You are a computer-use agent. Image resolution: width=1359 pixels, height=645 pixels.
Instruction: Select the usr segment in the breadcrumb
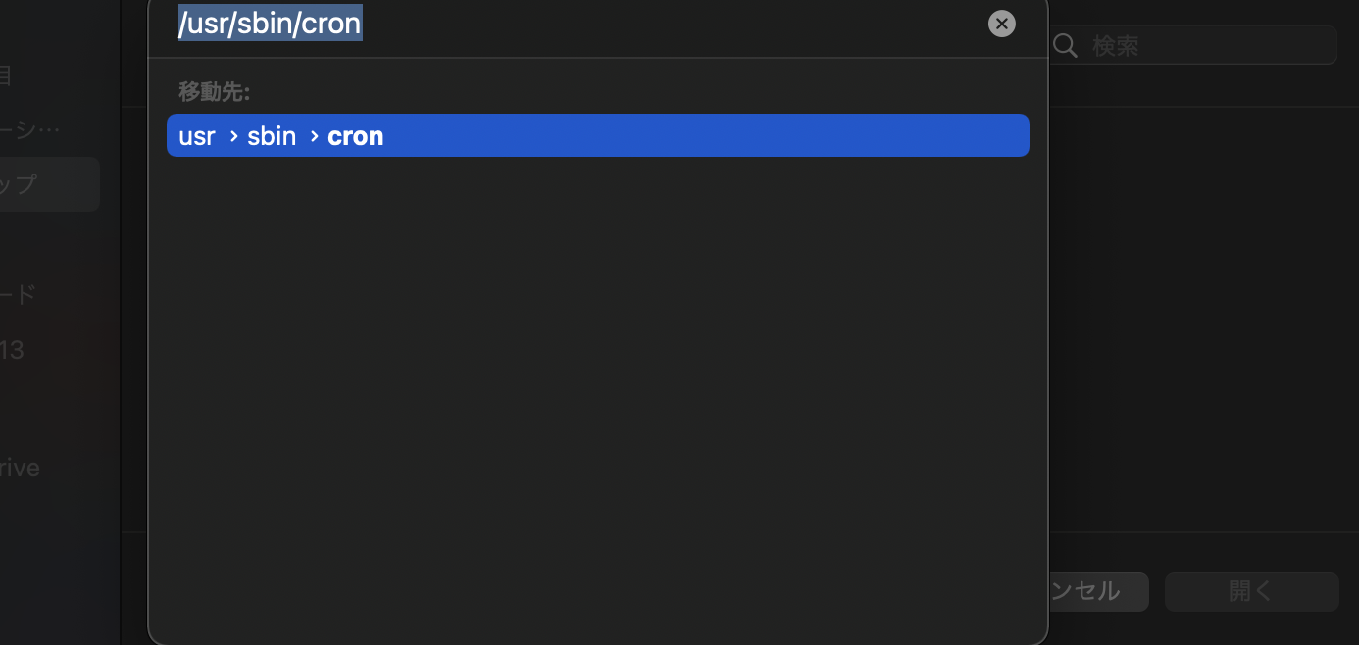(x=196, y=136)
